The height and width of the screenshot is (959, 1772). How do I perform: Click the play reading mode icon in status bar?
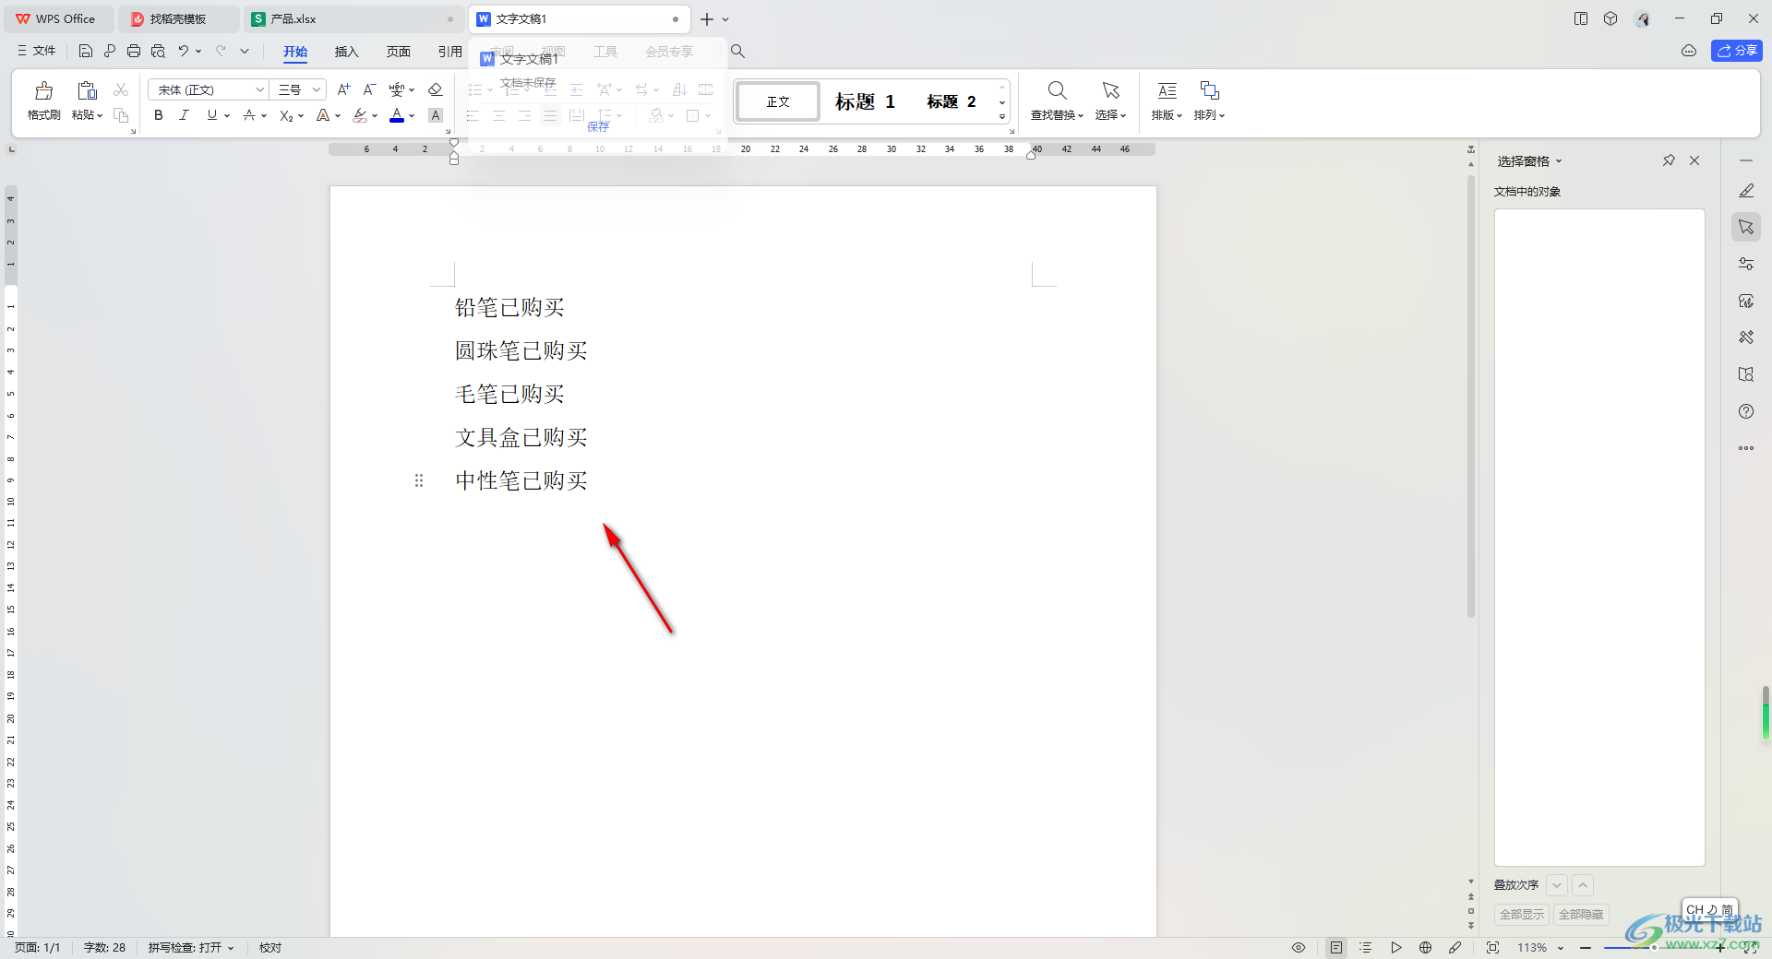[1396, 948]
